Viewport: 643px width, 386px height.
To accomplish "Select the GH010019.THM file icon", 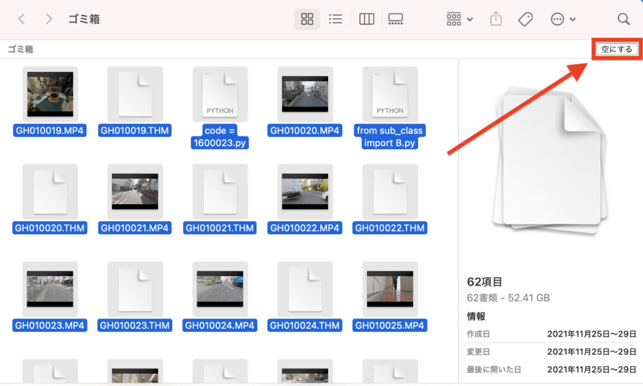I will click(135, 95).
